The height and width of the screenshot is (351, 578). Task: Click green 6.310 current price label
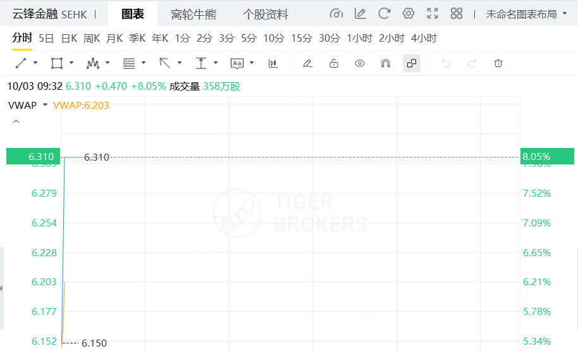[x=33, y=156]
